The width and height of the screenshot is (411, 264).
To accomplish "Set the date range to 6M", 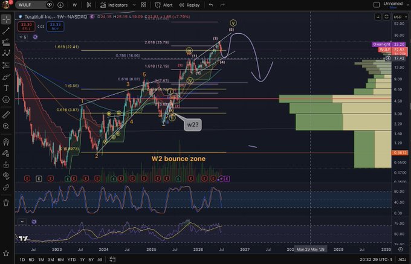I will click(x=61, y=260).
